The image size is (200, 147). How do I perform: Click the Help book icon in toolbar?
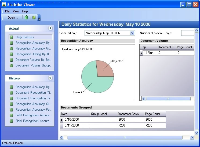point(34,17)
